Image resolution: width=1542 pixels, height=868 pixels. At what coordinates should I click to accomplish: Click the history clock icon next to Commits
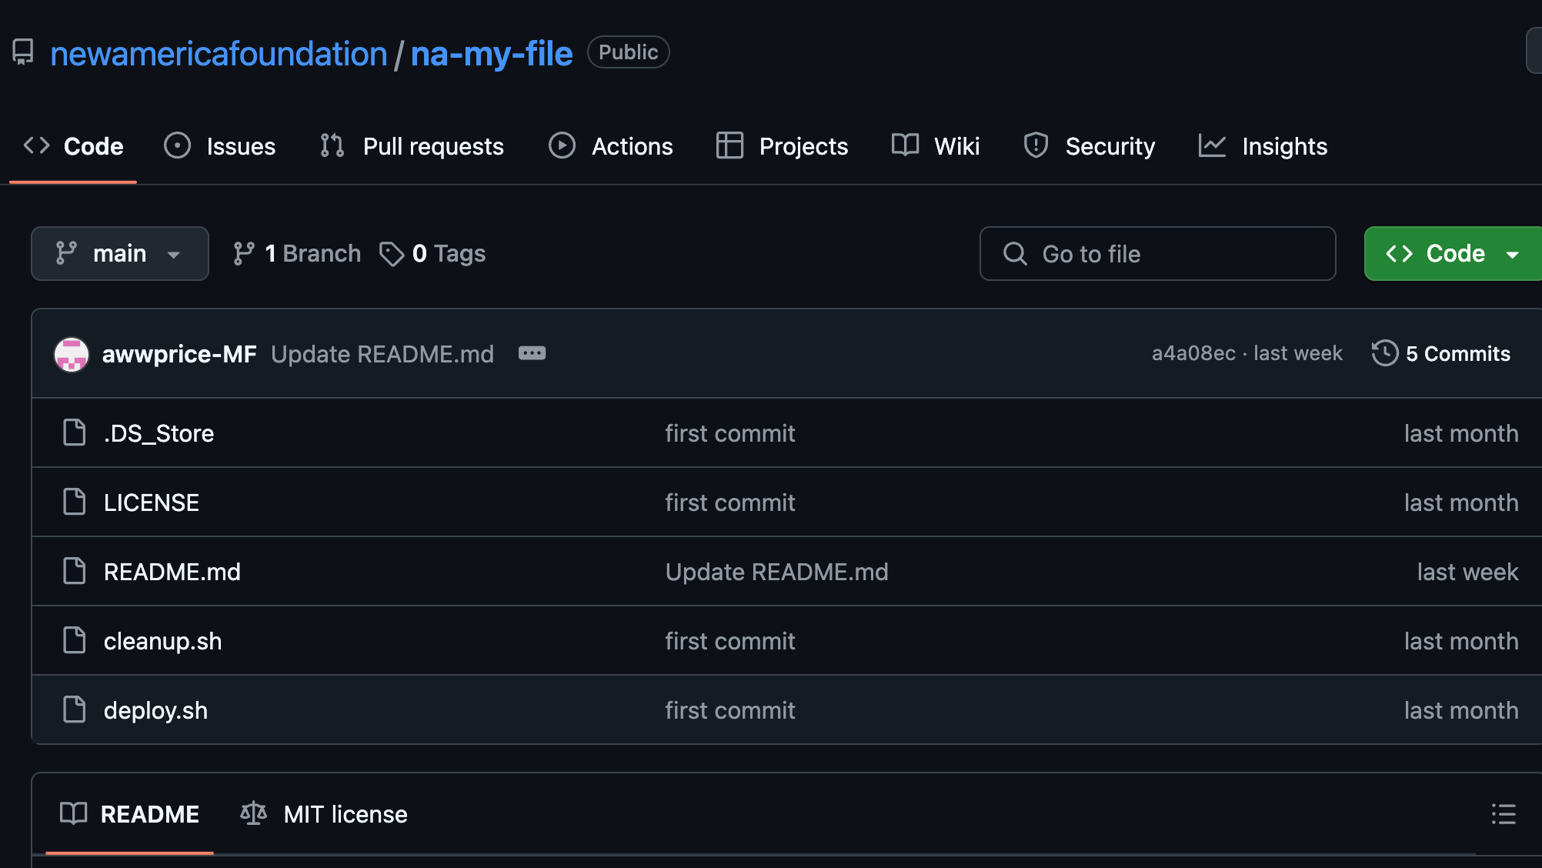pyautogui.click(x=1385, y=353)
